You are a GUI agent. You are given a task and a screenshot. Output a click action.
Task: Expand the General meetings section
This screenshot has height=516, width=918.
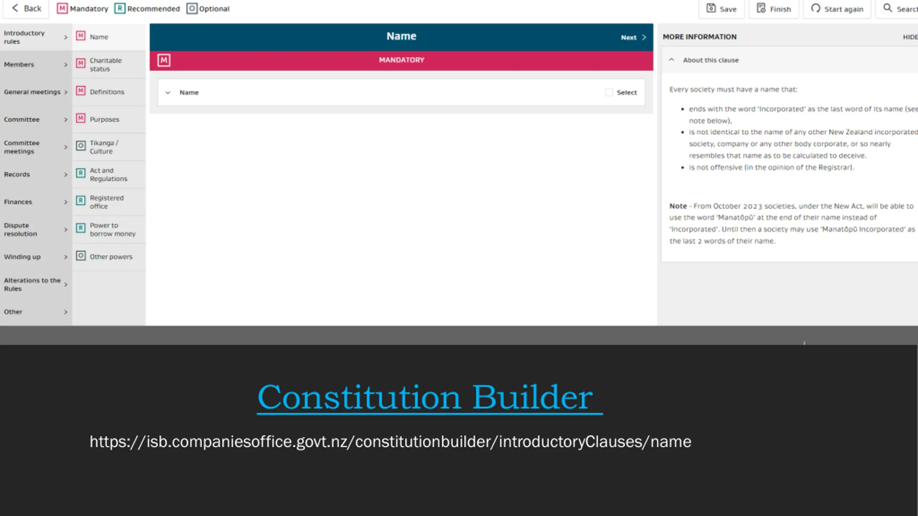(x=36, y=92)
